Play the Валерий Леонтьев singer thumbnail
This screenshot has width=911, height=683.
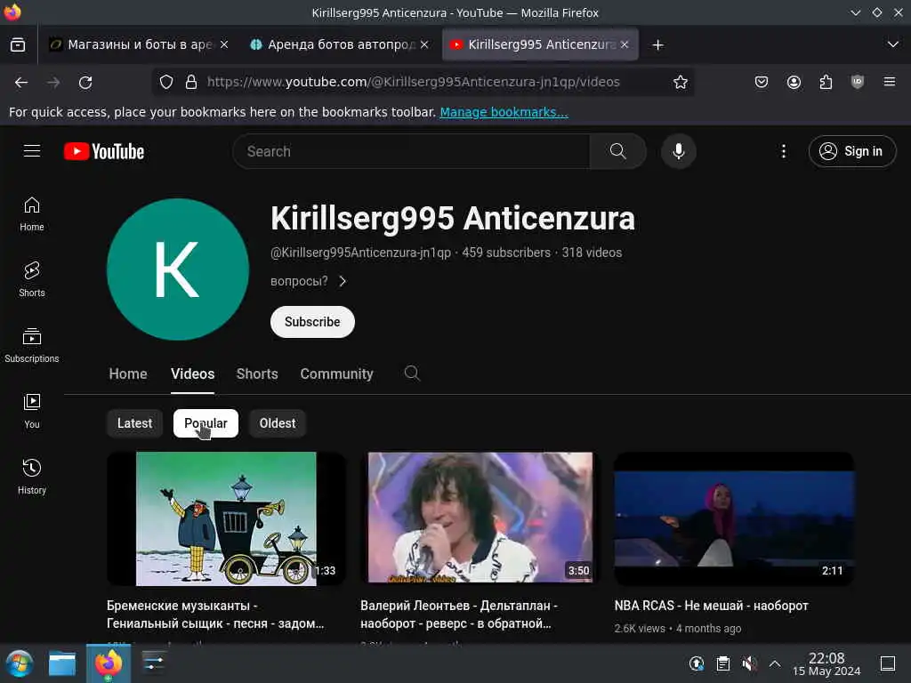tap(480, 518)
